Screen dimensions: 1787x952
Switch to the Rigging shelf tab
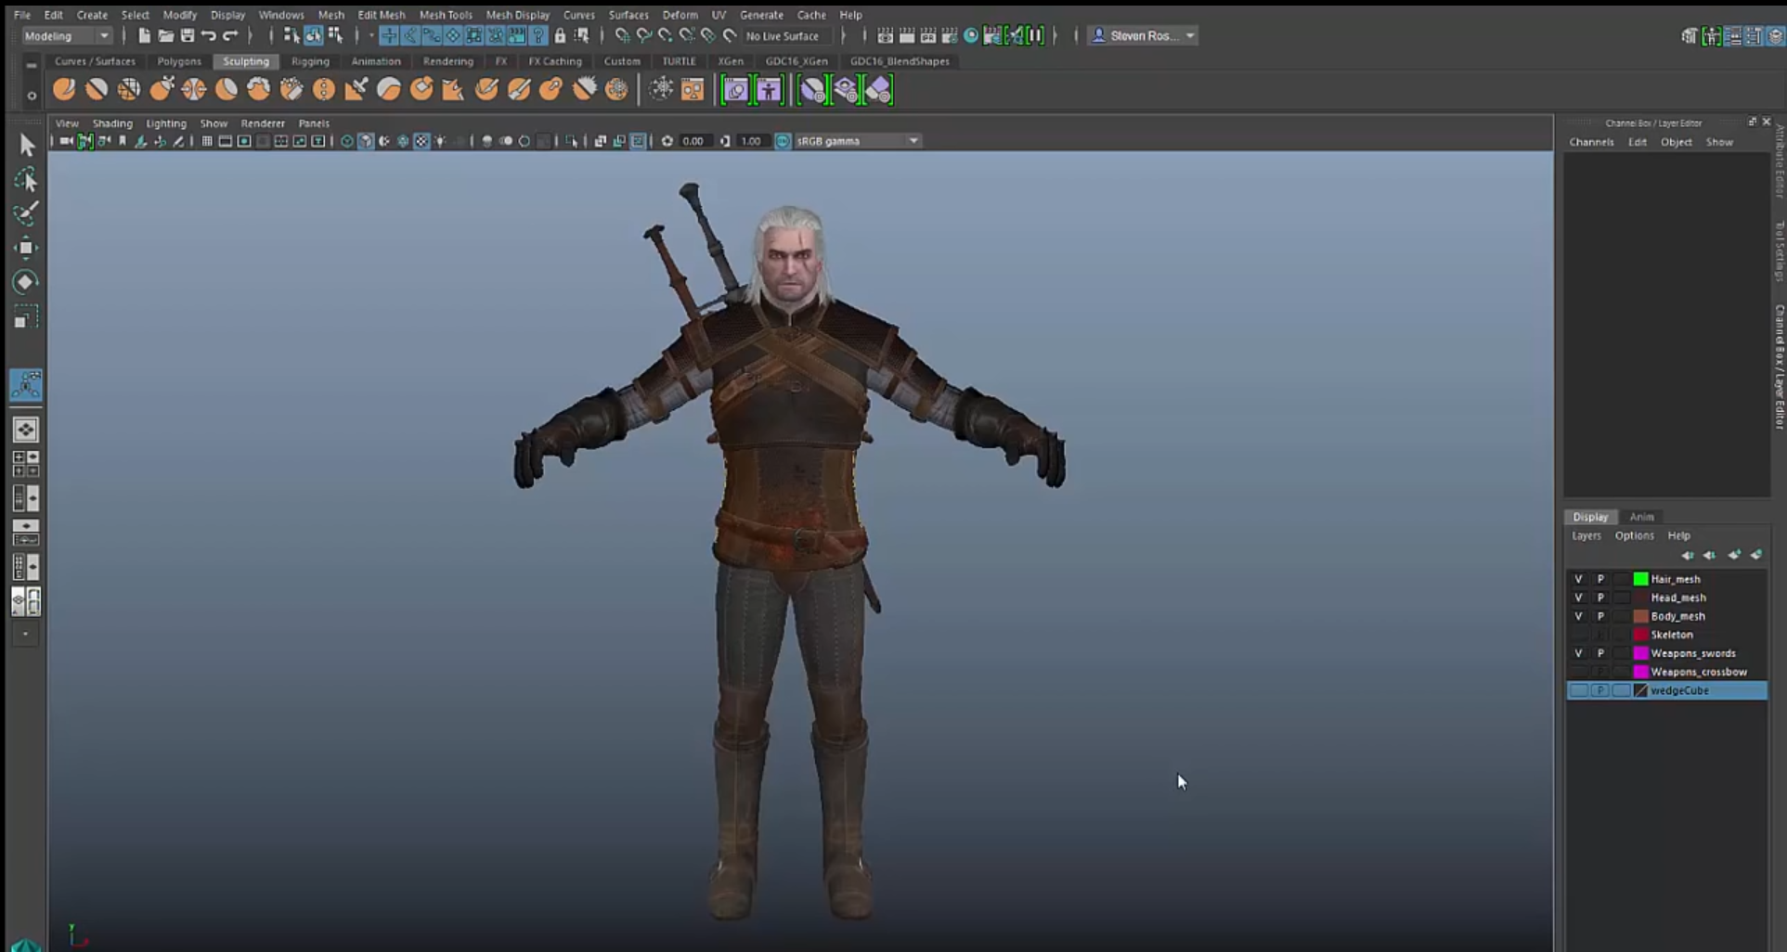(310, 61)
